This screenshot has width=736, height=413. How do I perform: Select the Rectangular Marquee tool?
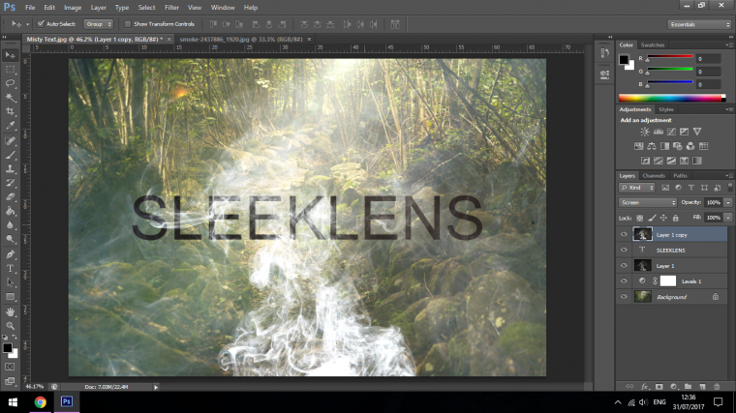point(10,70)
